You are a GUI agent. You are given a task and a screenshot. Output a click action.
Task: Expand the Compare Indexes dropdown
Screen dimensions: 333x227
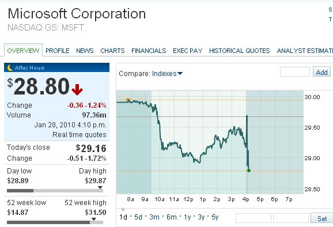pos(150,74)
